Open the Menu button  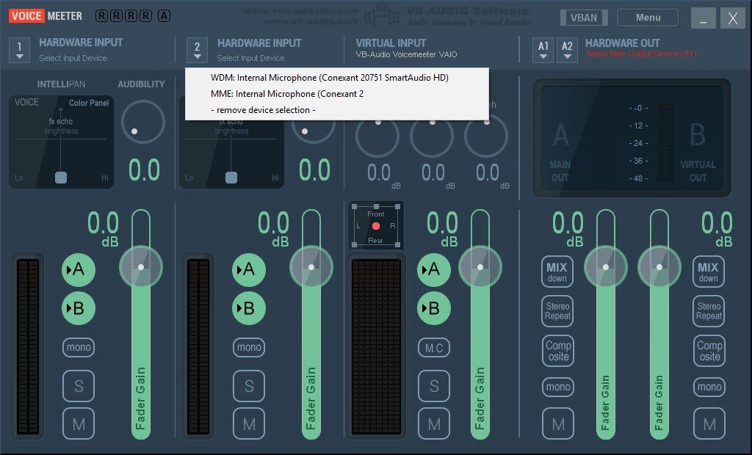coord(648,18)
